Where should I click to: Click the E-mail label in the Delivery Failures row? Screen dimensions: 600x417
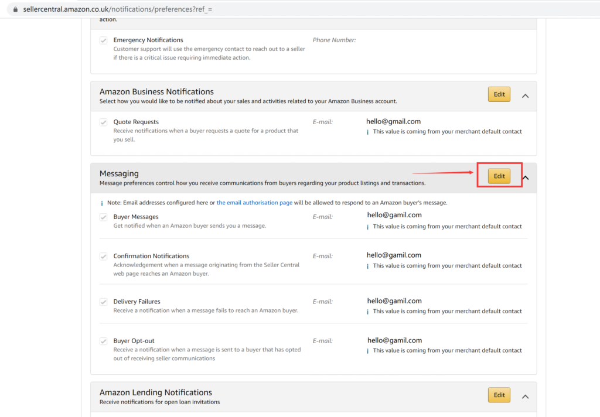(x=323, y=302)
